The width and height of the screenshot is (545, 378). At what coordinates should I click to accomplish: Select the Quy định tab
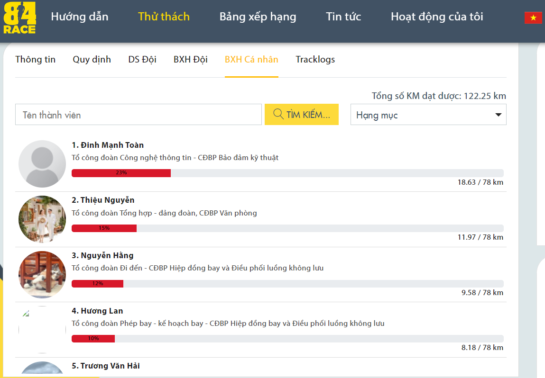point(92,60)
